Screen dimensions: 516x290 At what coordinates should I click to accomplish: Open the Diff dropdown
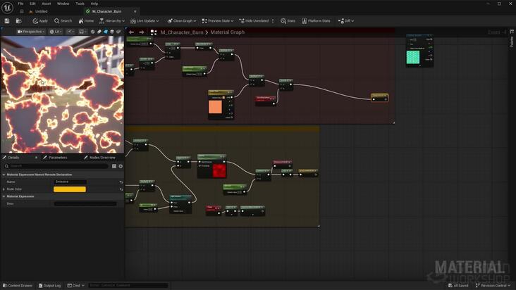pyautogui.click(x=346, y=20)
